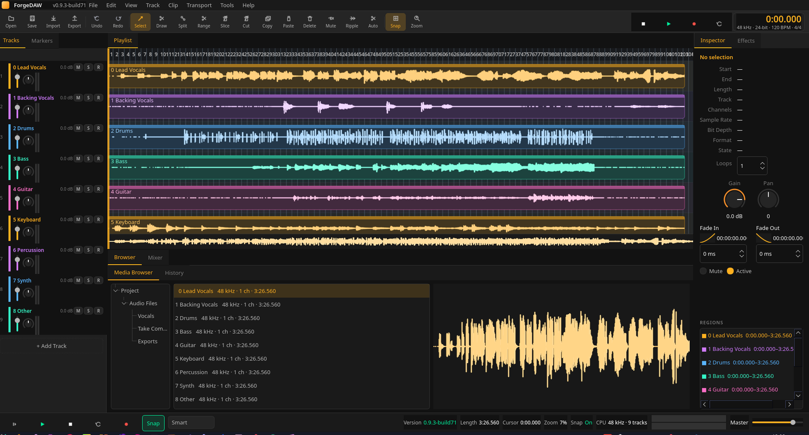Click the Cut toolbar icon

tap(246, 22)
